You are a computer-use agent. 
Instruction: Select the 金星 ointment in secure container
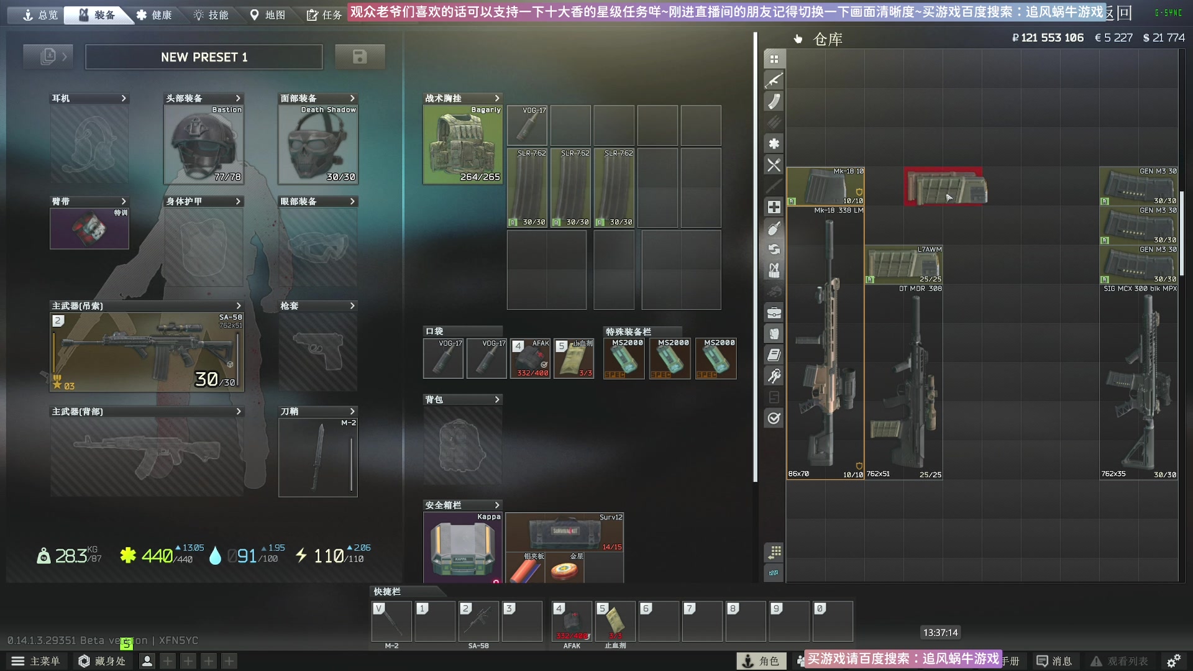click(x=564, y=567)
